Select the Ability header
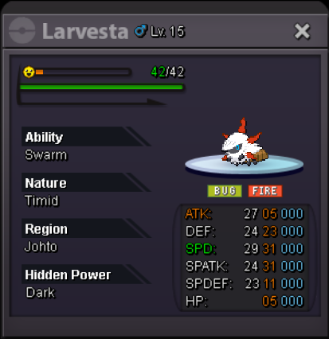The width and height of the screenshot is (329, 339). click(44, 137)
